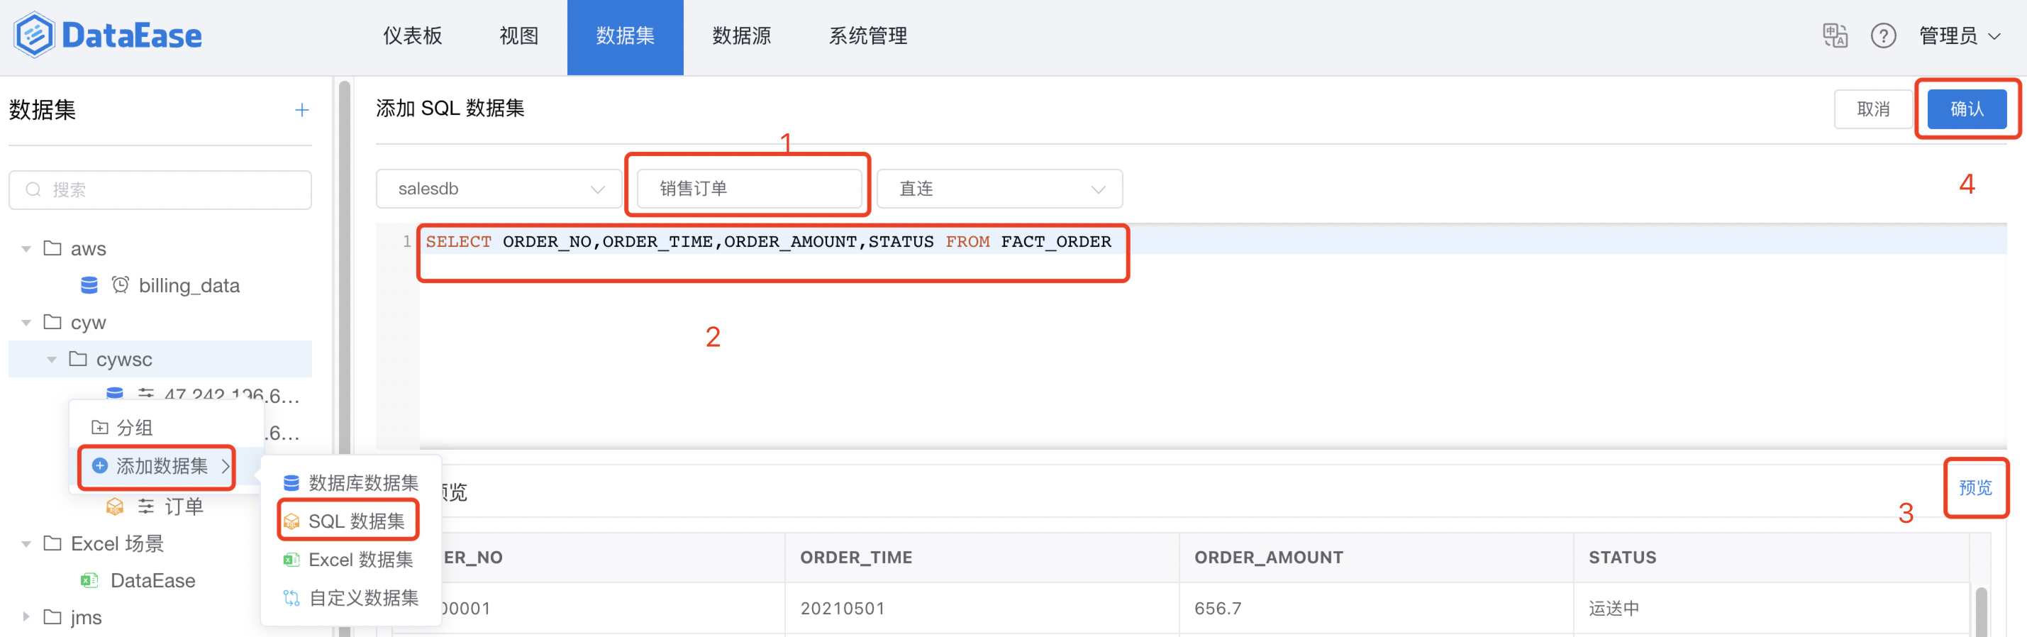Click the 自定义数据集 icon
The width and height of the screenshot is (2027, 637).
[291, 599]
